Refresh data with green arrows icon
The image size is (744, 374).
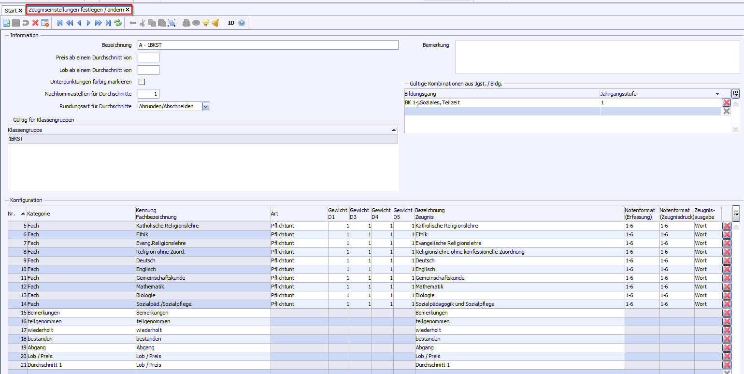pos(118,23)
